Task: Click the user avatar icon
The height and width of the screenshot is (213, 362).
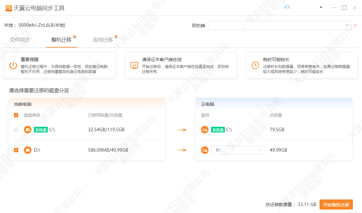Action: click(287, 8)
